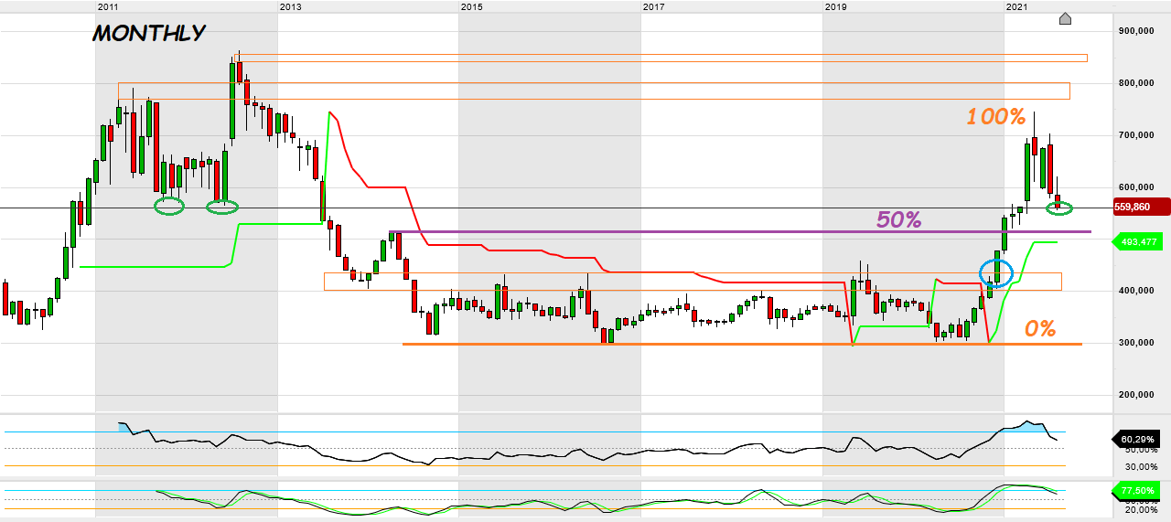
Task: Click the 2015 label on the time axis
Action: pos(471,7)
